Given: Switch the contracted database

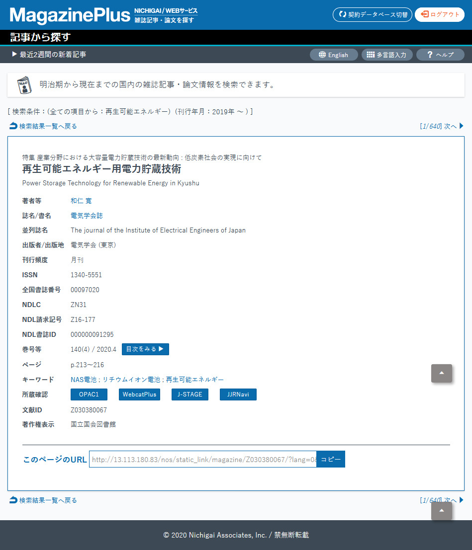Looking at the screenshot, I should coord(373,15).
